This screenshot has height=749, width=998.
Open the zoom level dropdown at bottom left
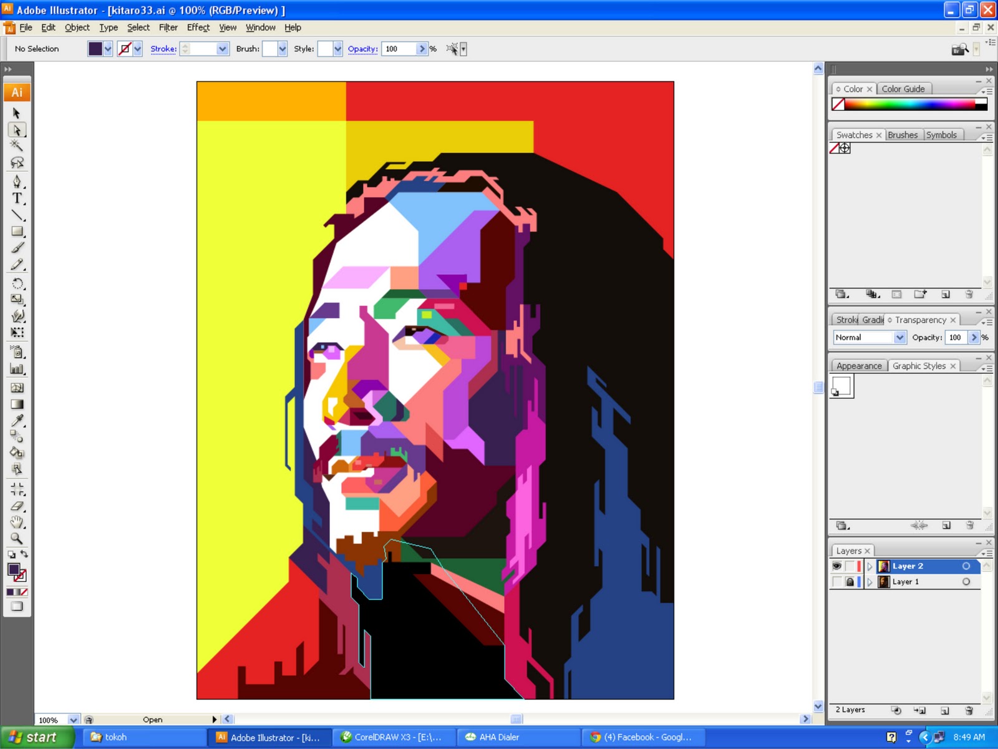pyautogui.click(x=73, y=719)
